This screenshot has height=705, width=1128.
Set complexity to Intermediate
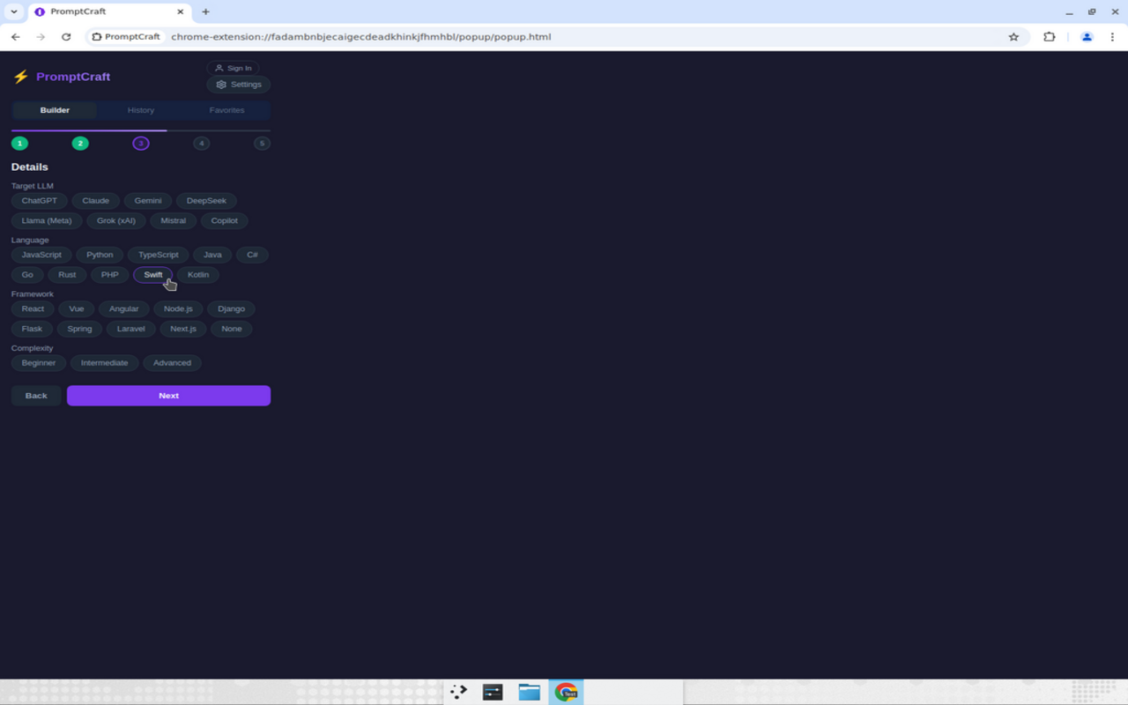[105, 363]
